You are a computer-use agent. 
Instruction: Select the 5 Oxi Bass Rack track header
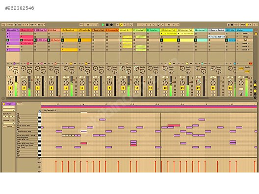[x=69, y=30]
